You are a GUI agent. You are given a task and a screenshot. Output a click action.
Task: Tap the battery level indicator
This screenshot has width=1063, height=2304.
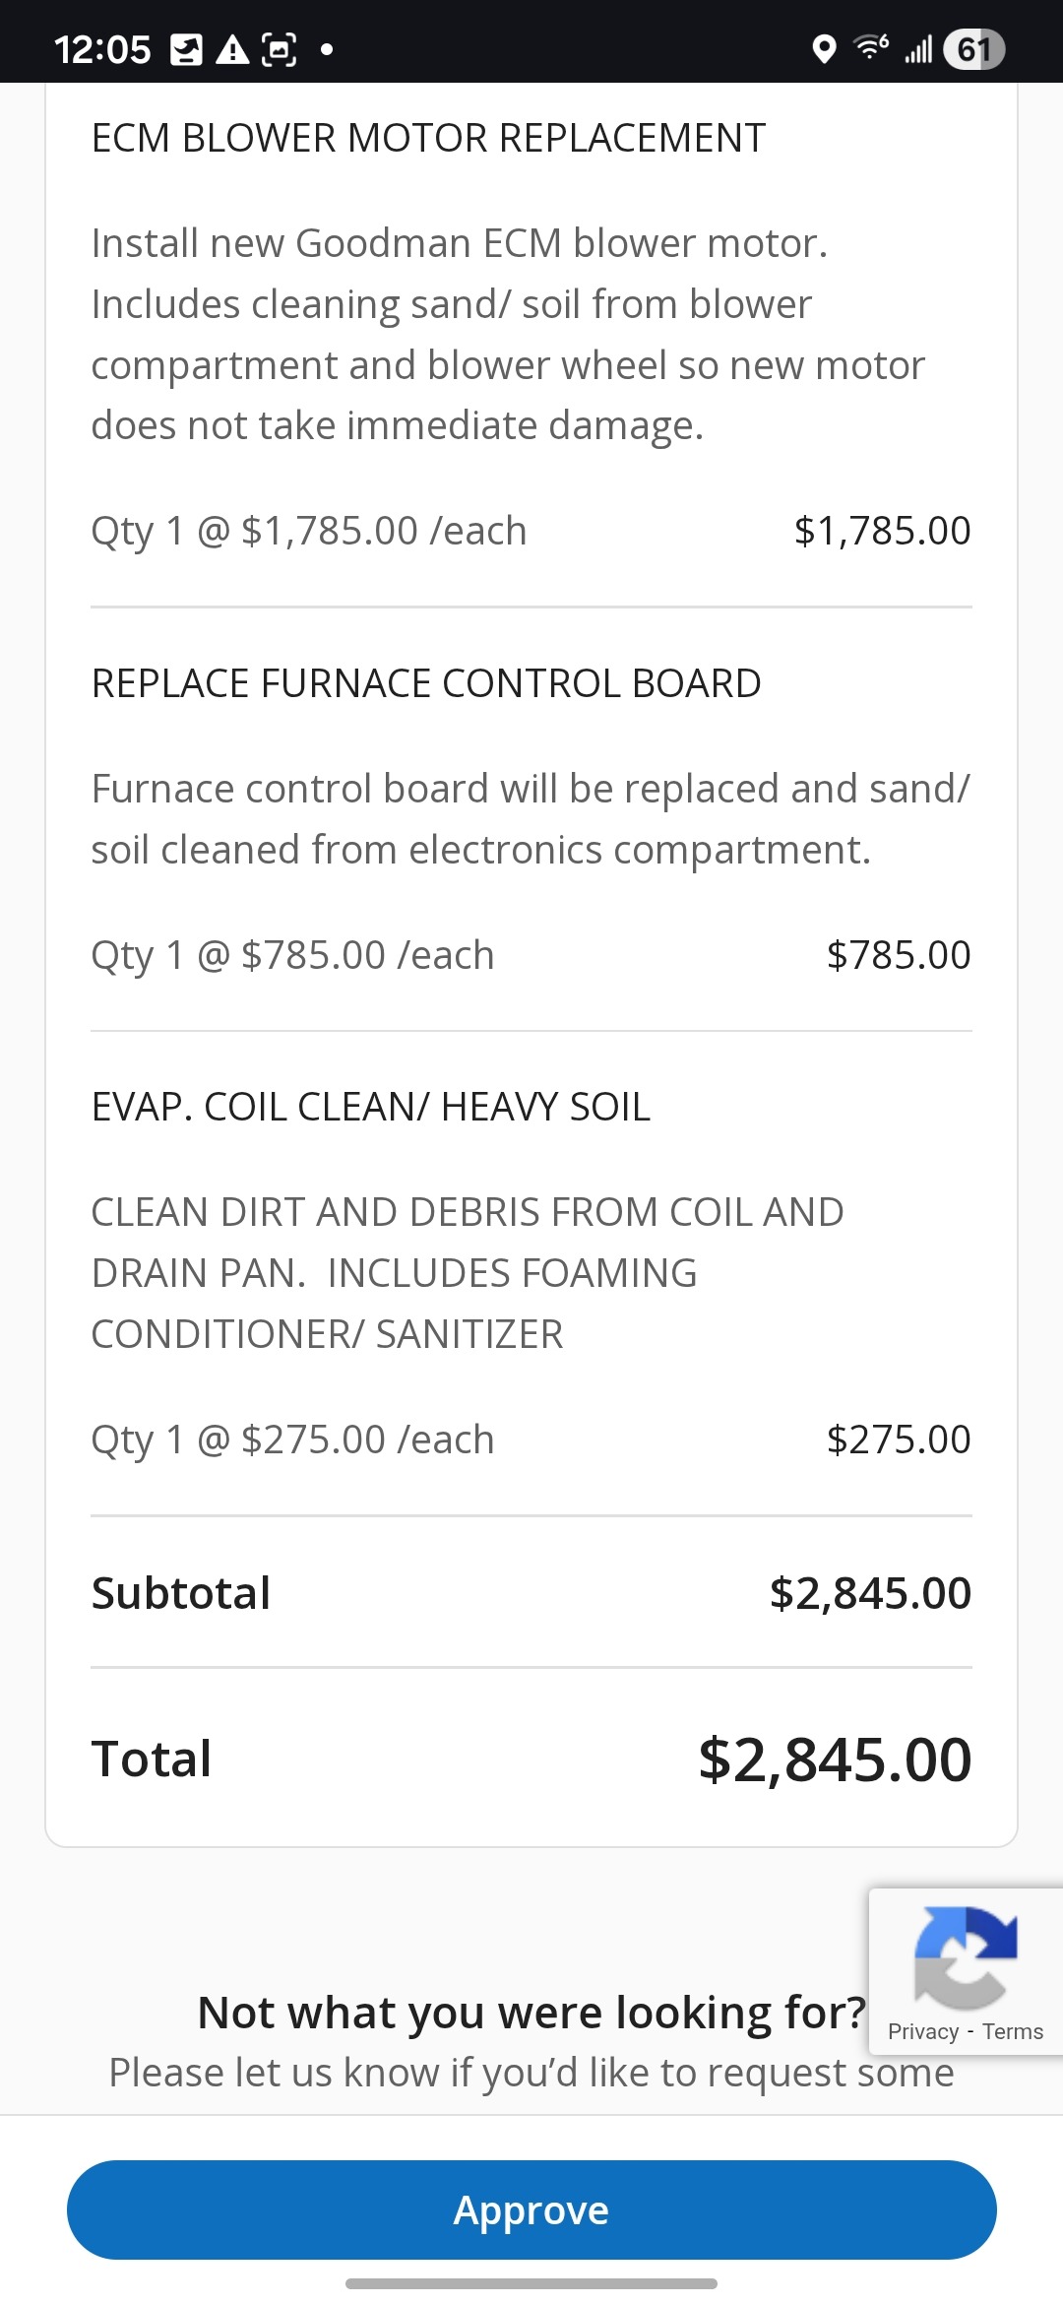click(973, 49)
